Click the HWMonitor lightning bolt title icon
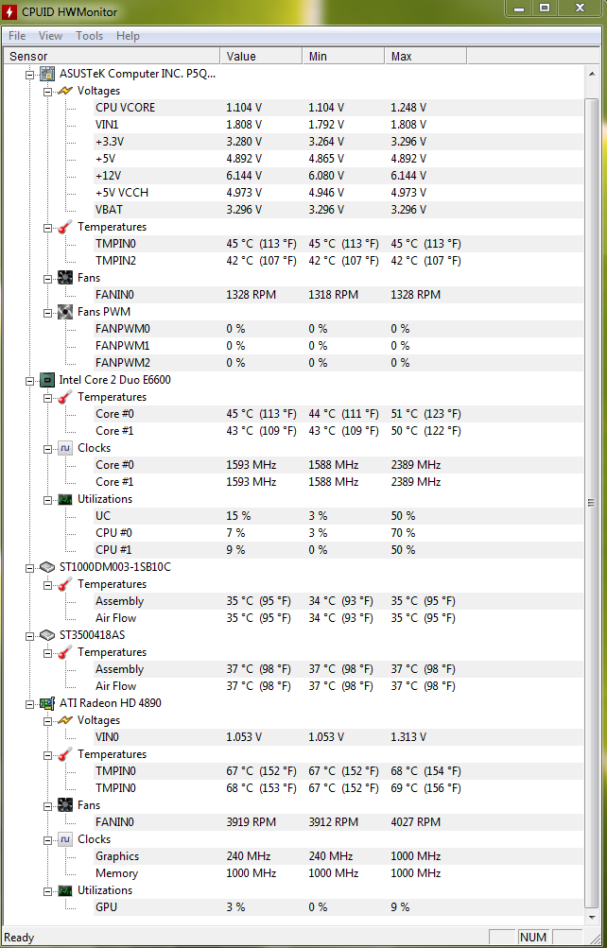607x948 pixels. pyautogui.click(x=9, y=11)
